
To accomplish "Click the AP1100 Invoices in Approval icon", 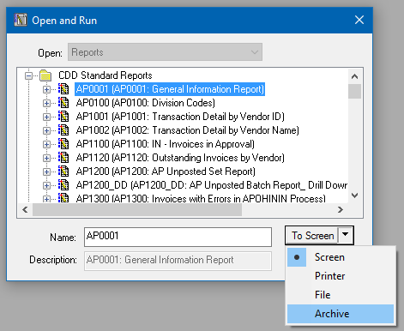I will (x=63, y=144).
